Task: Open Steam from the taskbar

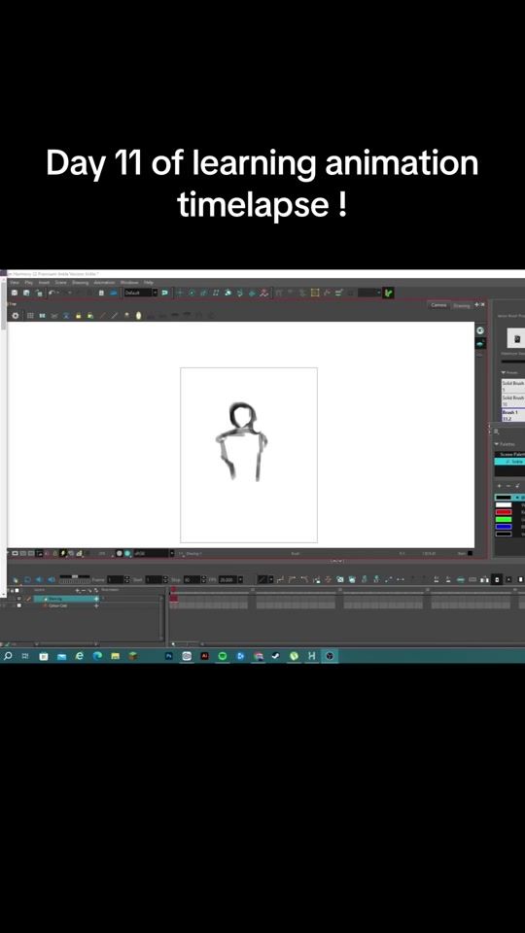Action: (275, 656)
